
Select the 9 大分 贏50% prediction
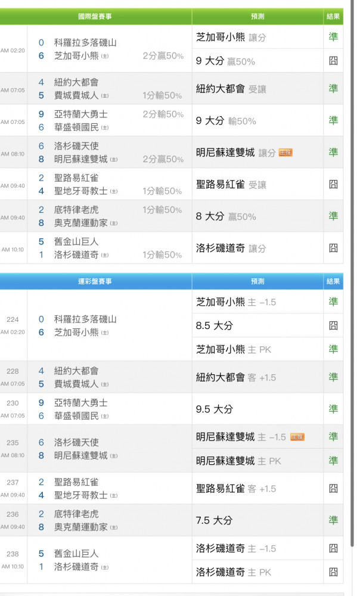(x=225, y=61)
